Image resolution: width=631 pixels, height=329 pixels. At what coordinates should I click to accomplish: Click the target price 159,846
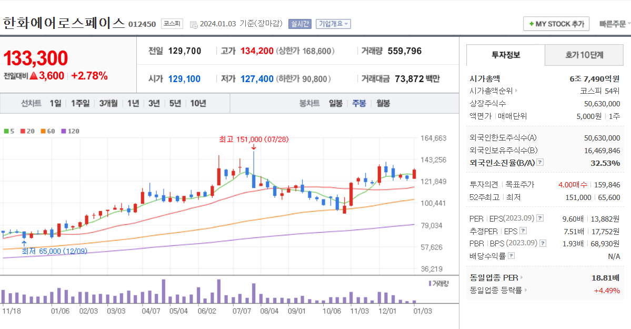click(607, 185)
